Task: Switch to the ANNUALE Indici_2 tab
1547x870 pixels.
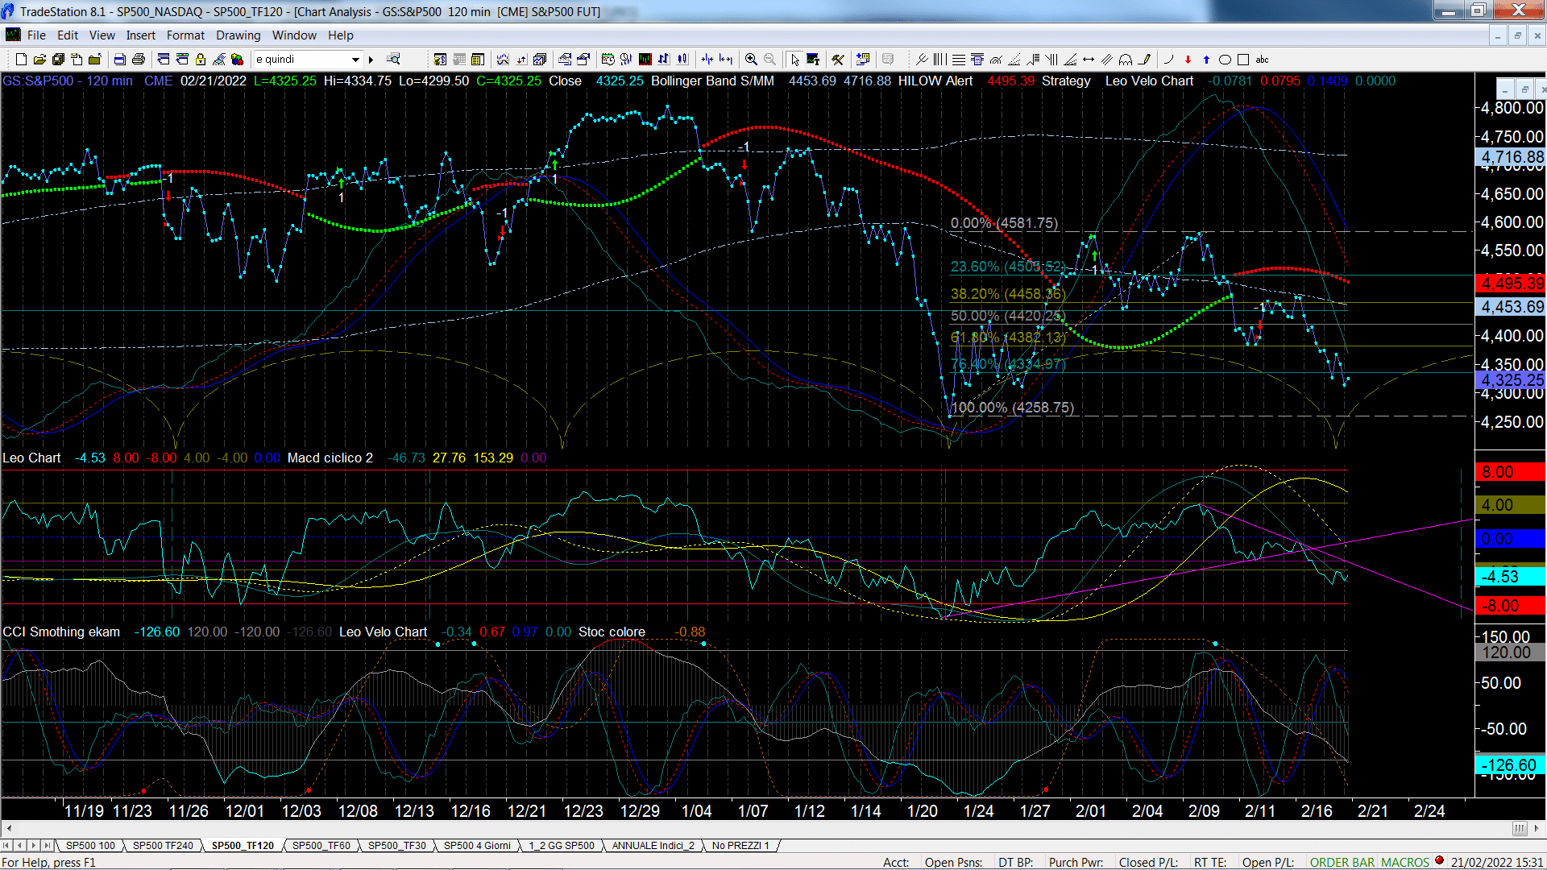Action: pos(653,846)
